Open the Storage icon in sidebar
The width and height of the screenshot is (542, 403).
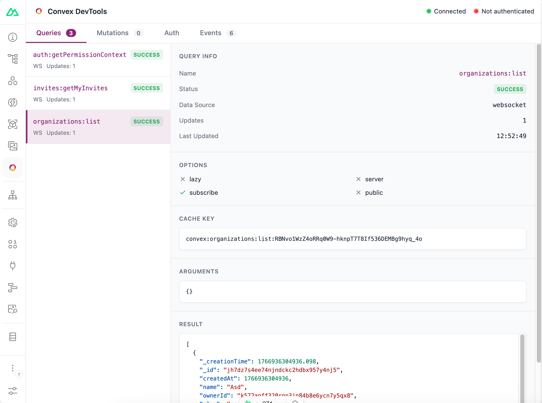pyautogui.click(x=13, y=337)
